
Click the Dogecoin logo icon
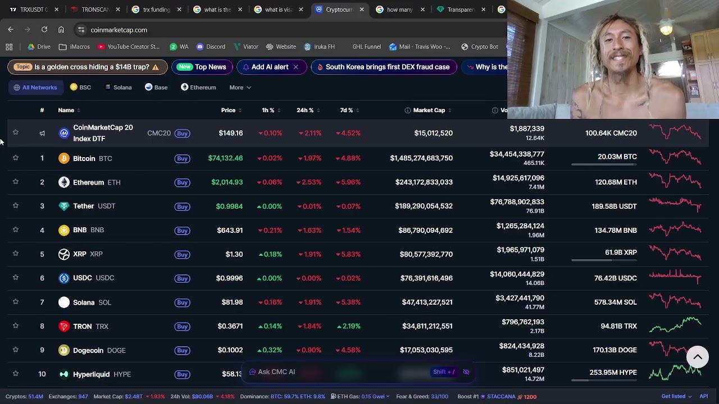(x=64, y=350)
